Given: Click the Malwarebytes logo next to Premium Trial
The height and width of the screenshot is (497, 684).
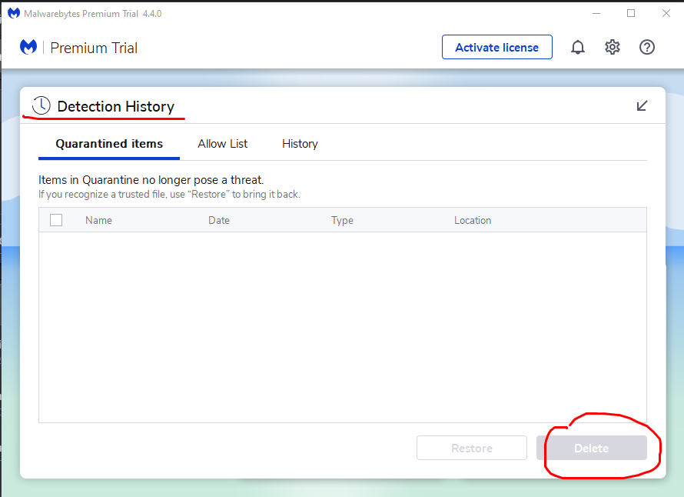Looking at the screenshot, I should click(x=28, y=47).
